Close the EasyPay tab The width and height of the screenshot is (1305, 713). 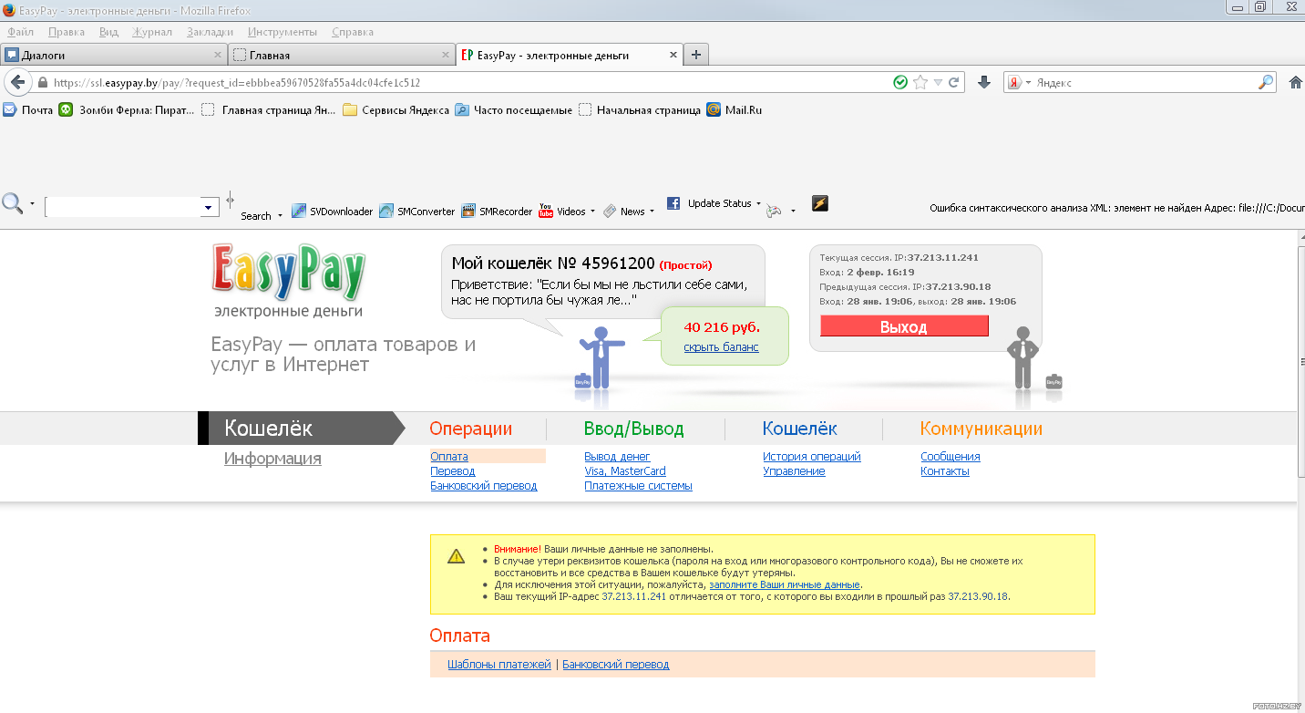point(673,55)
